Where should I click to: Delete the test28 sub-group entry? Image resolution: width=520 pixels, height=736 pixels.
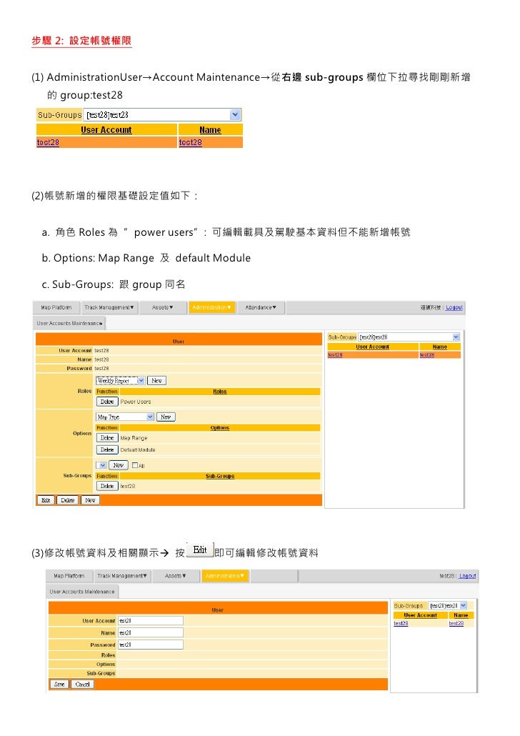coord(107,487)
